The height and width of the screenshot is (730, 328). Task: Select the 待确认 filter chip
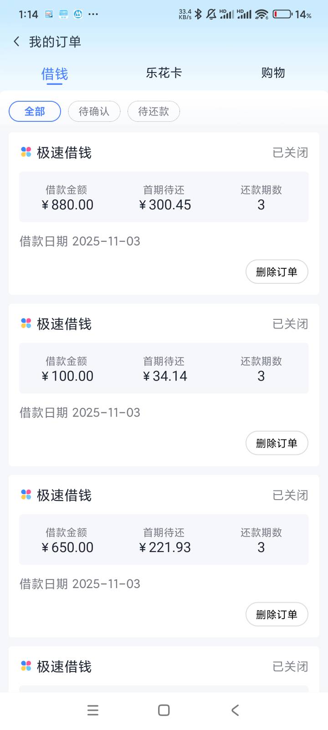tap(94, 111)
